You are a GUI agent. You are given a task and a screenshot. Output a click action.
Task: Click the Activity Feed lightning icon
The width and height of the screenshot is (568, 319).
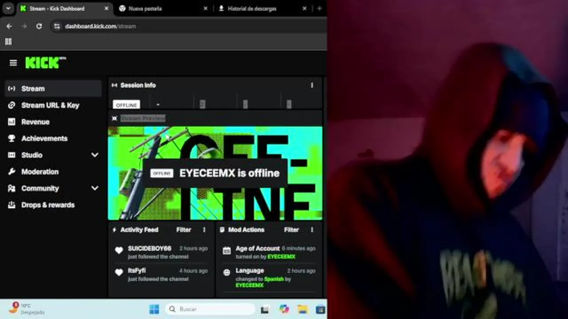click(x=114, y=230)
